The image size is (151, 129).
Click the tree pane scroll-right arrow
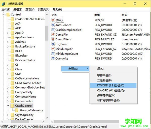[x=43, y=122]
